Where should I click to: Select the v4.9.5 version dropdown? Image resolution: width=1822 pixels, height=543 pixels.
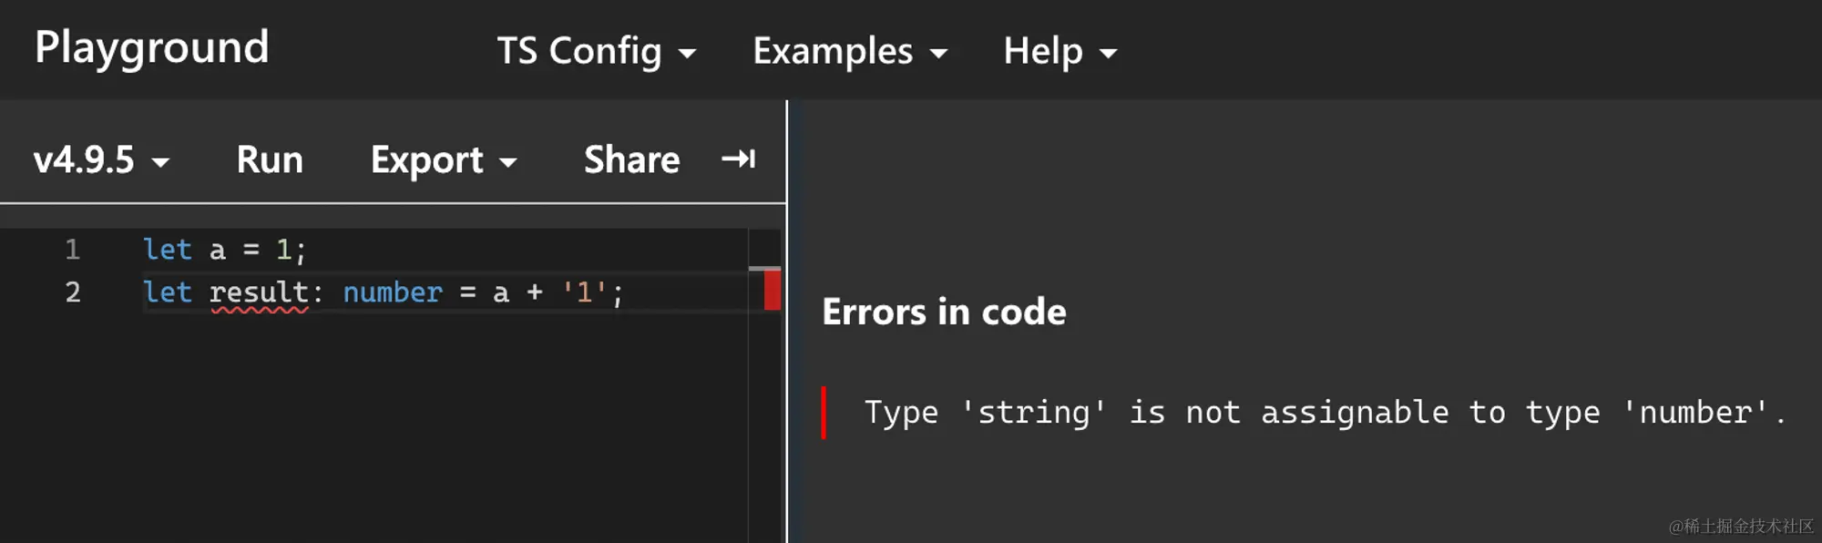pyautogui.click(x=100, y=160)
